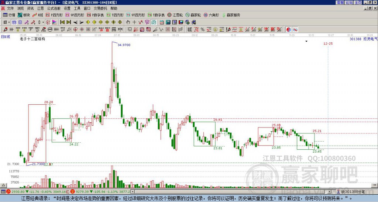Click the save floppy disk icon
The width and height of the screenshot is (378, 202).
coord(181,22)
